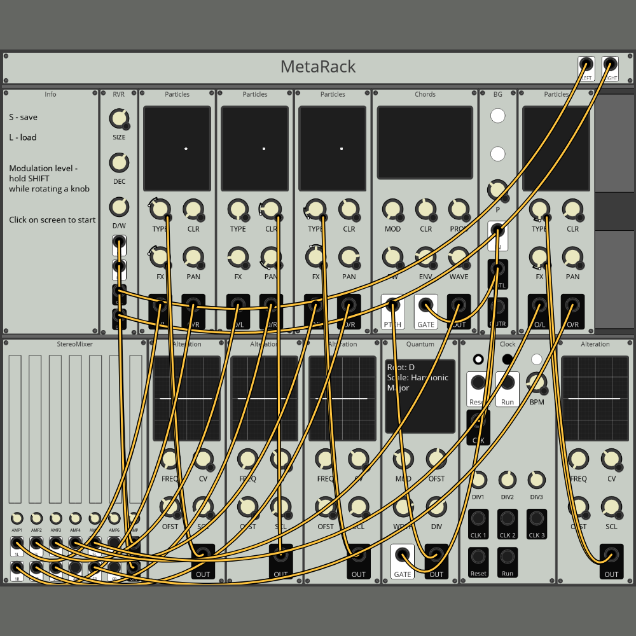Click the SIZE knob on RVR module
This screenshot has width=636, height=636.
coord(119,118)
